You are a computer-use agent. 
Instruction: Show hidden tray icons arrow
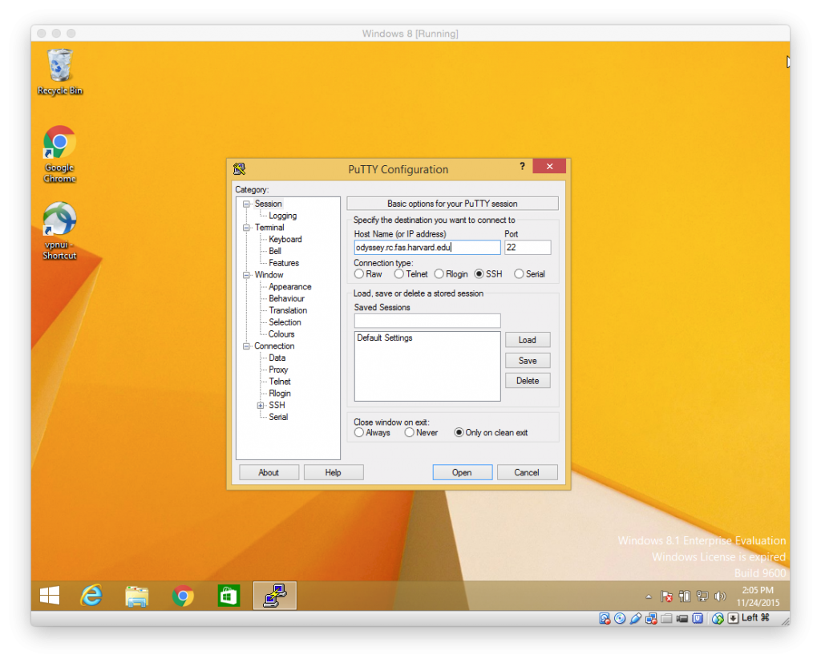649,596
